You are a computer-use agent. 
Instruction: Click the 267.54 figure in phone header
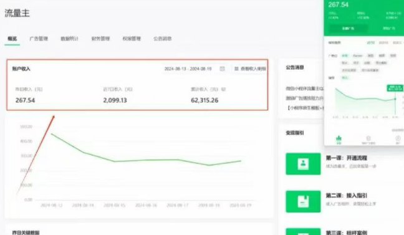point(339,4)
